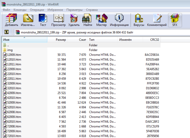Sort by the Изменён column header
This screenshot has width=190, height=138.
tap(130, 40)
